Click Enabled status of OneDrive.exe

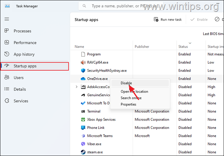point(185,79)
